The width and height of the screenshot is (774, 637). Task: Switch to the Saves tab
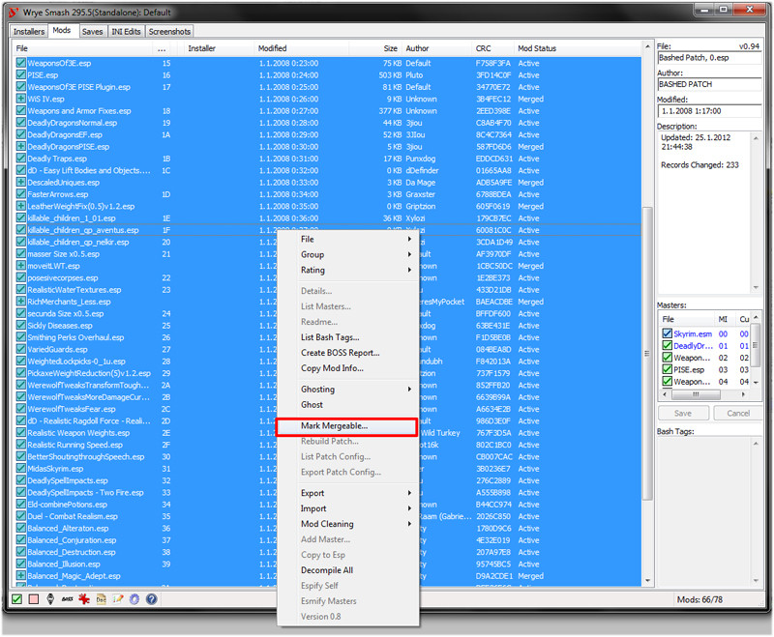[92, 32]
